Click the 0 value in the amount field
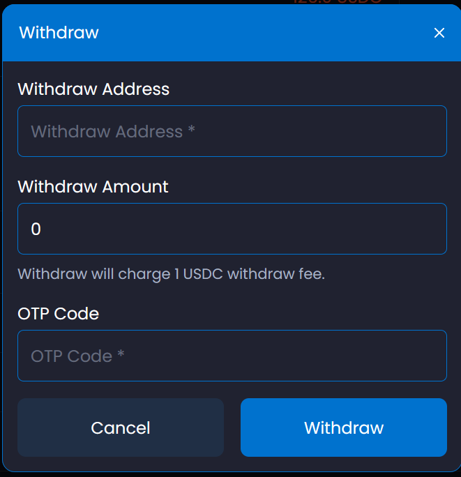The height and width of the screenshot is (477, 461). pos(36,229)
